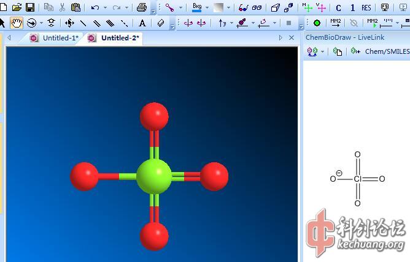
Task: Open the Bkg background color dropdown
Action: [x=206, y=8]
